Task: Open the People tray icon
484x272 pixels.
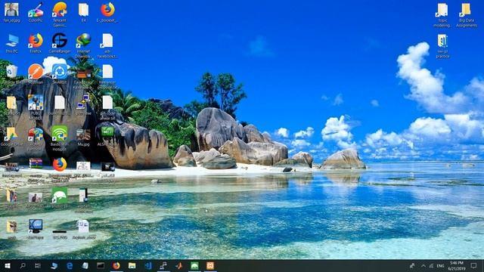Action: (x=412, y=265)
